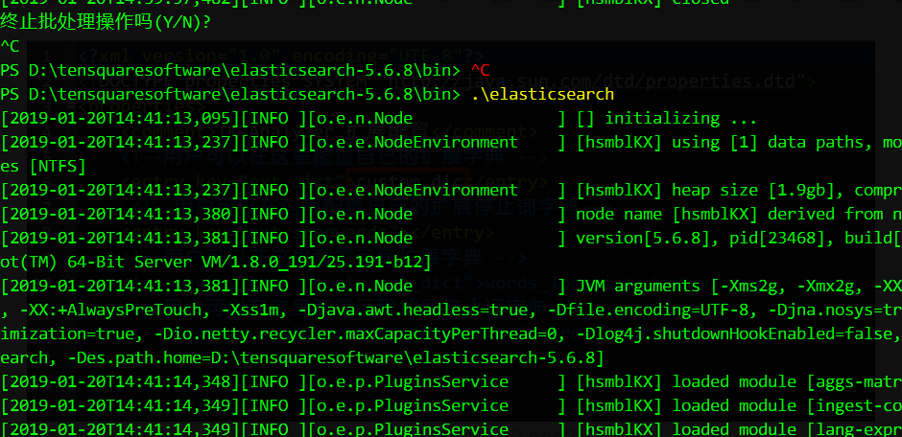
Task: Click 'o.e.n.Node' on the JVM arguments row
Action: [x=365, y=286]
